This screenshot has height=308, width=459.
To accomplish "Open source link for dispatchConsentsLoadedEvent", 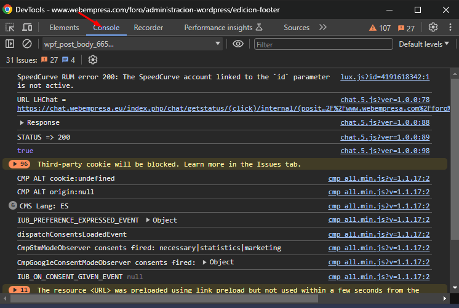I will pos(379,234).
